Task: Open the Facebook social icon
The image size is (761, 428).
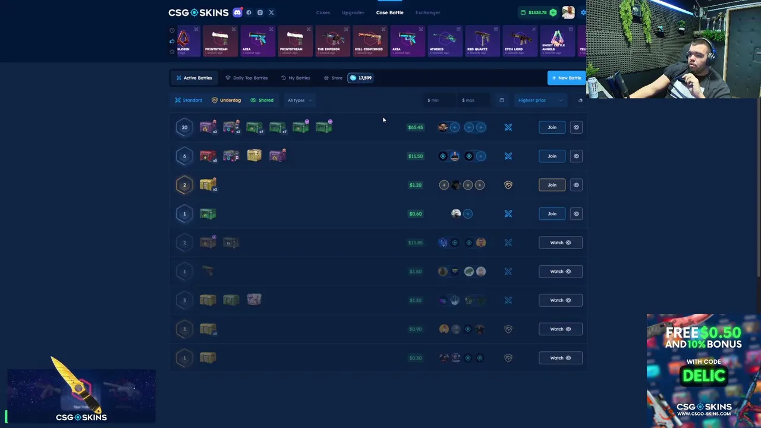Action: (x=249, y=12)
